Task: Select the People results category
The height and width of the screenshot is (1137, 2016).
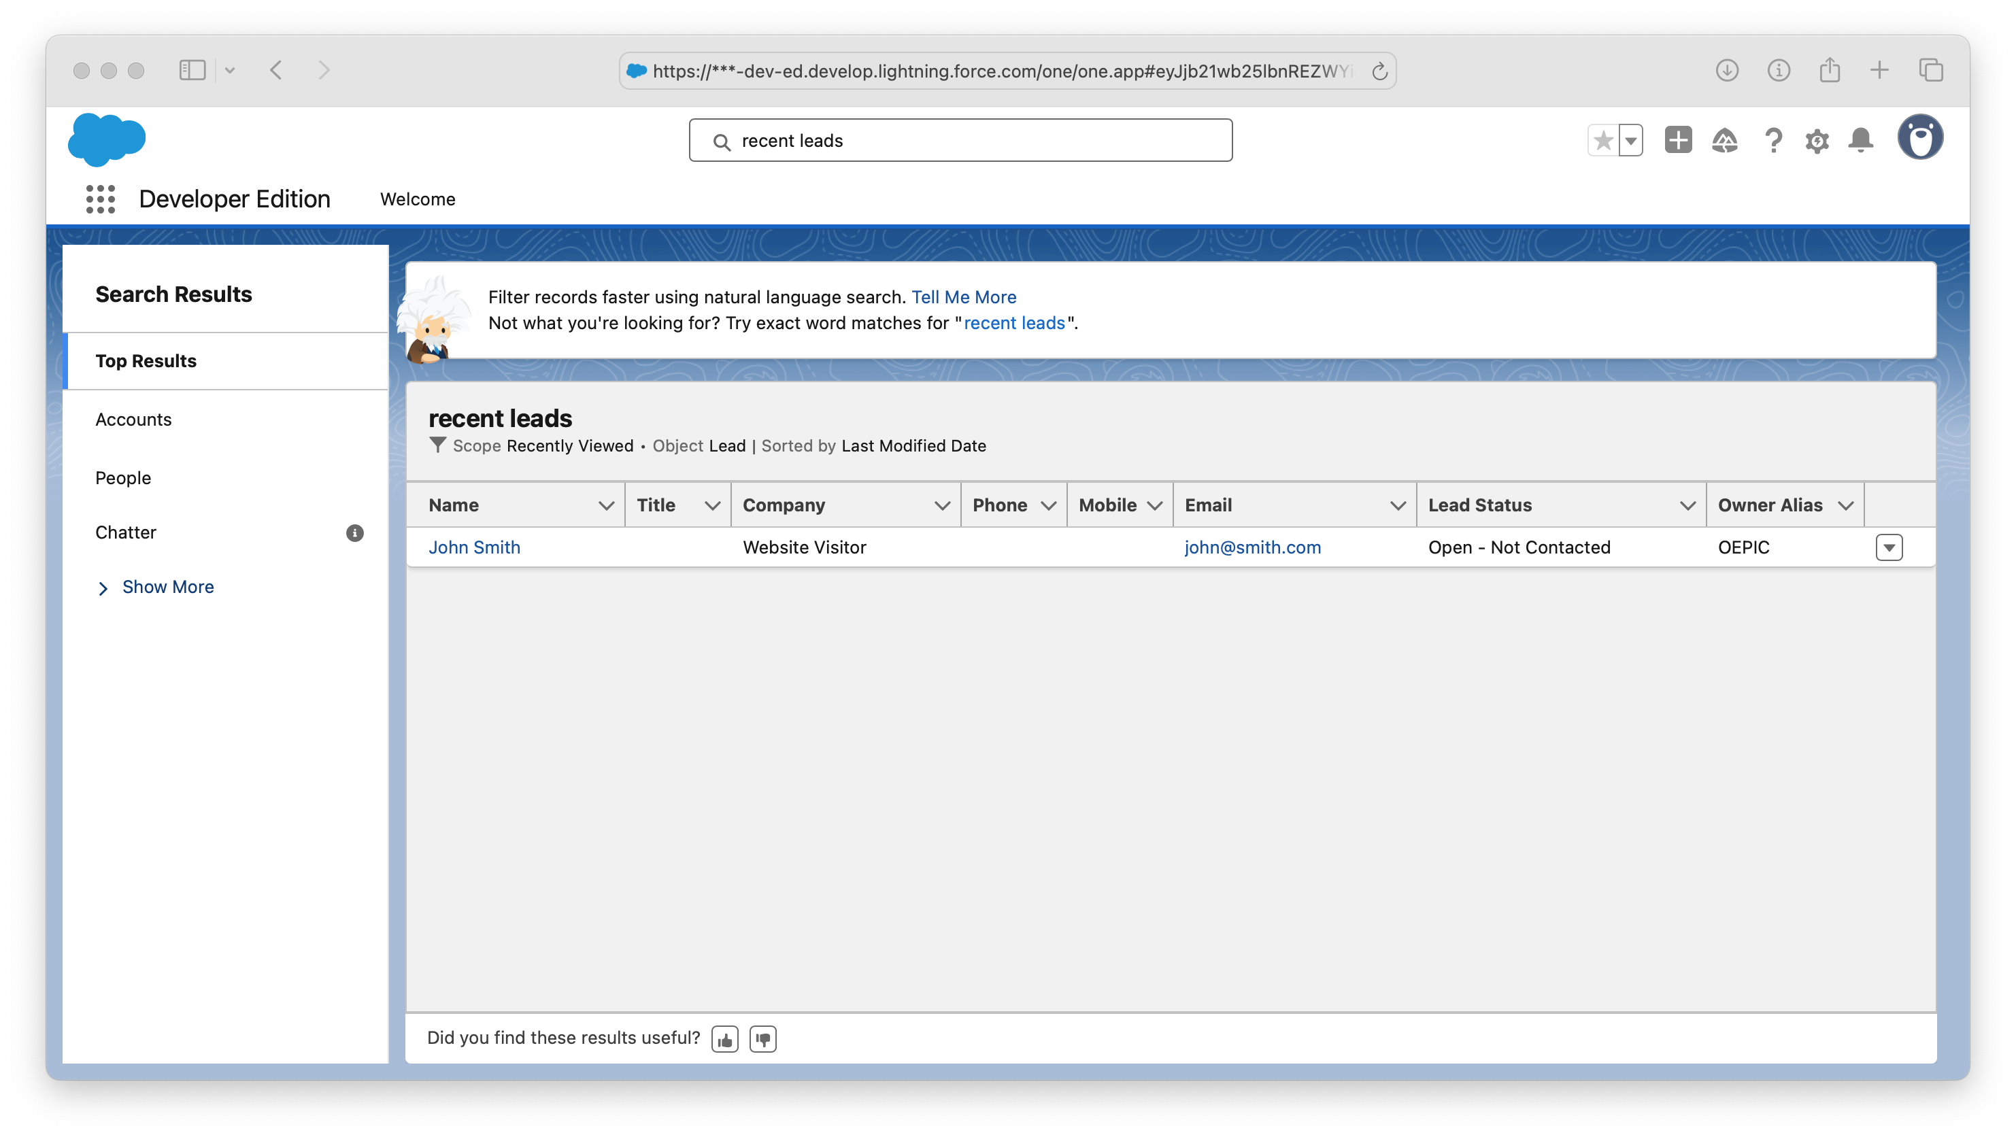Action: 123,477
